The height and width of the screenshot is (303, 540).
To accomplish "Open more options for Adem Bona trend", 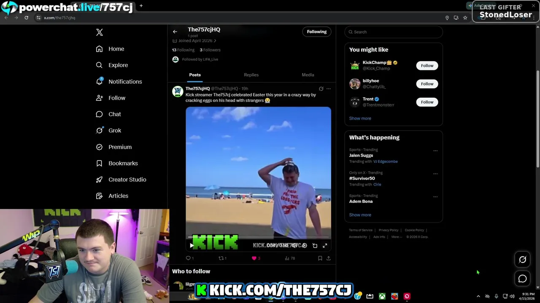I will coord(435,197).
